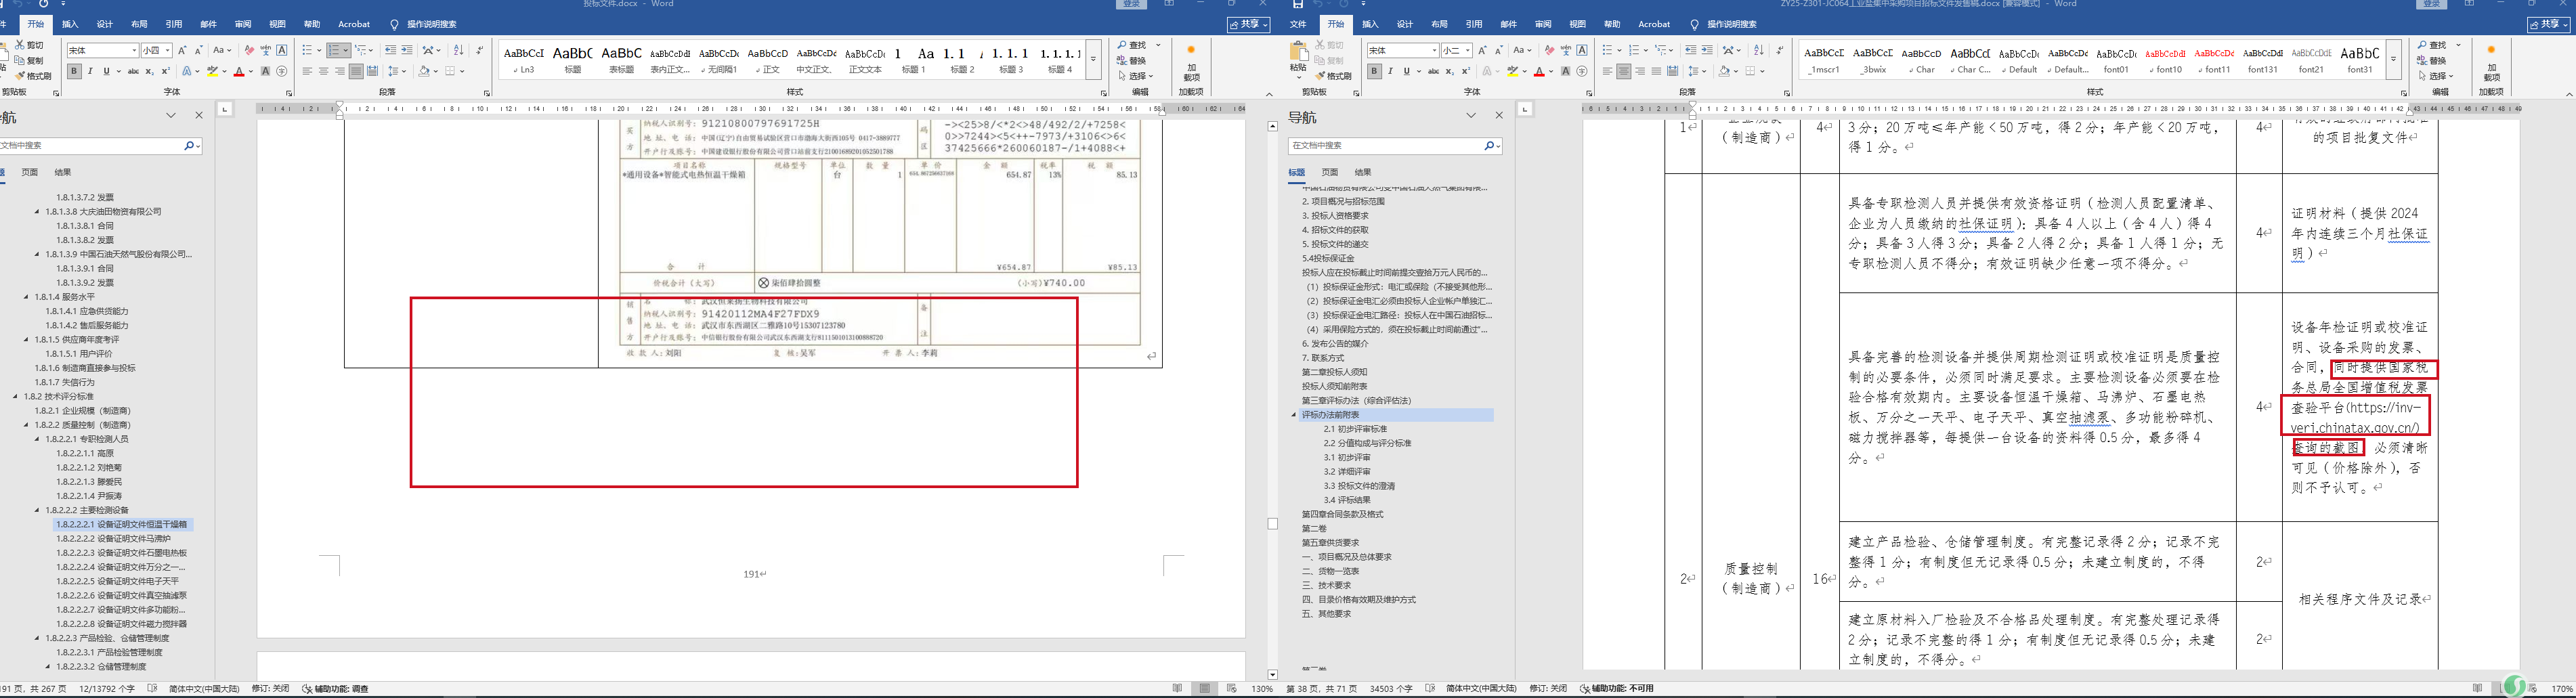The height and width of the screenshot is (698, 2576).
Task: Click the Subscript icon in the left window
Action: [x=149, y=72]
